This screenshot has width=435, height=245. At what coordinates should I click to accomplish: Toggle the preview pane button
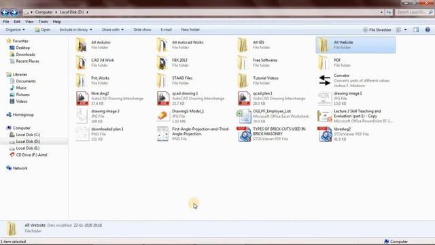[416, 30]
